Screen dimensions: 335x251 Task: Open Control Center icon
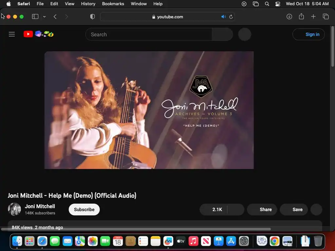277,4
